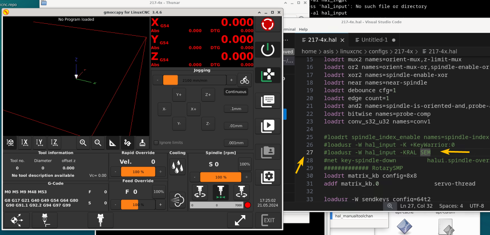Screen dimensions: 490x235
Task: Select the perspective preview view icon
Action: pyautogui.click(x=10, y=143)
